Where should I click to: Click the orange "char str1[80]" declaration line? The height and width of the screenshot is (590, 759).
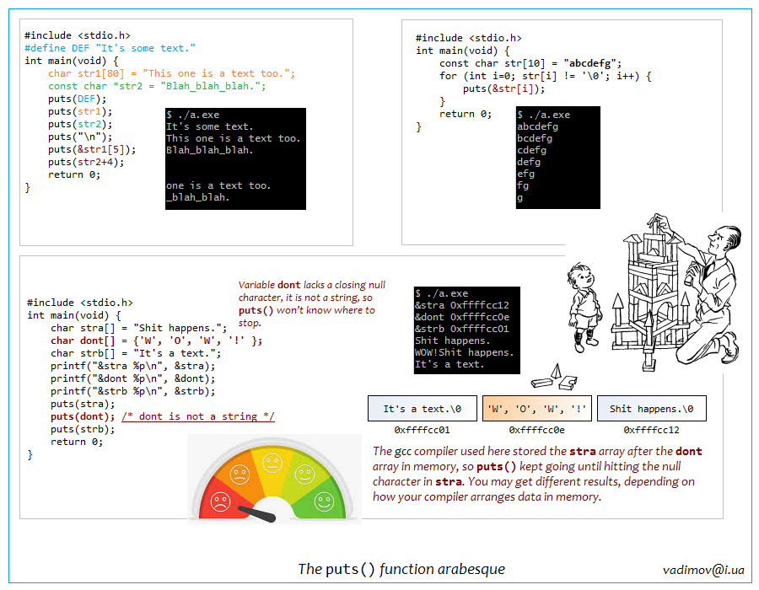tap(171, 73)
